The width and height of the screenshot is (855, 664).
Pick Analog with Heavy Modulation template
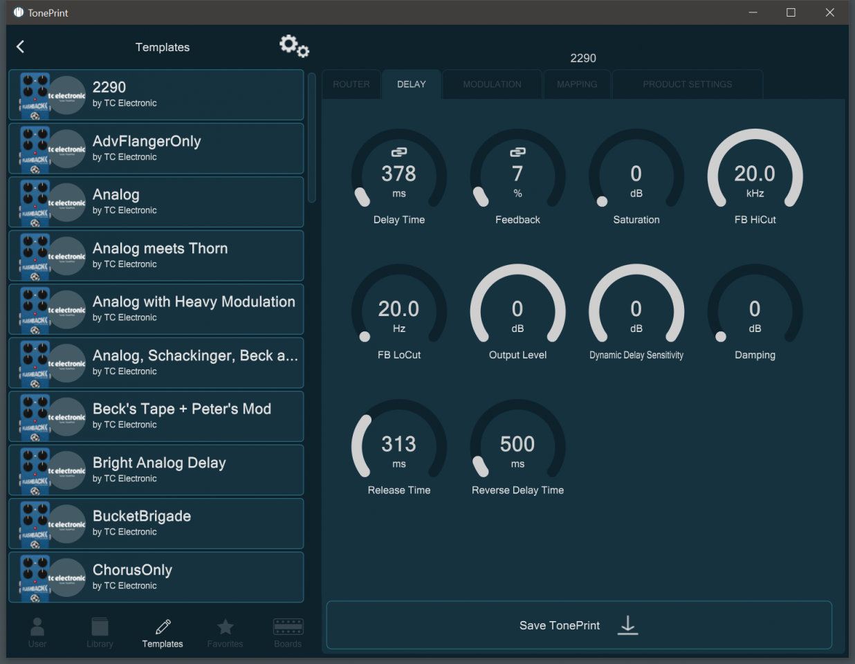pyautogui.click(x=156, y=309)
